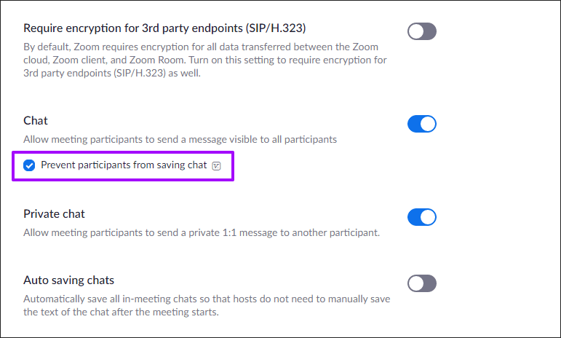Screen dimensions: 561x338
Task: Click the line 'the text of the chat after the meeting starts.'
Action: 121,313
